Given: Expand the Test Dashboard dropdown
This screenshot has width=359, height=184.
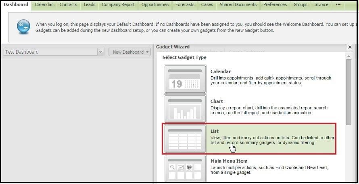Looking at the screenshot, I should (x=100, y=52).
